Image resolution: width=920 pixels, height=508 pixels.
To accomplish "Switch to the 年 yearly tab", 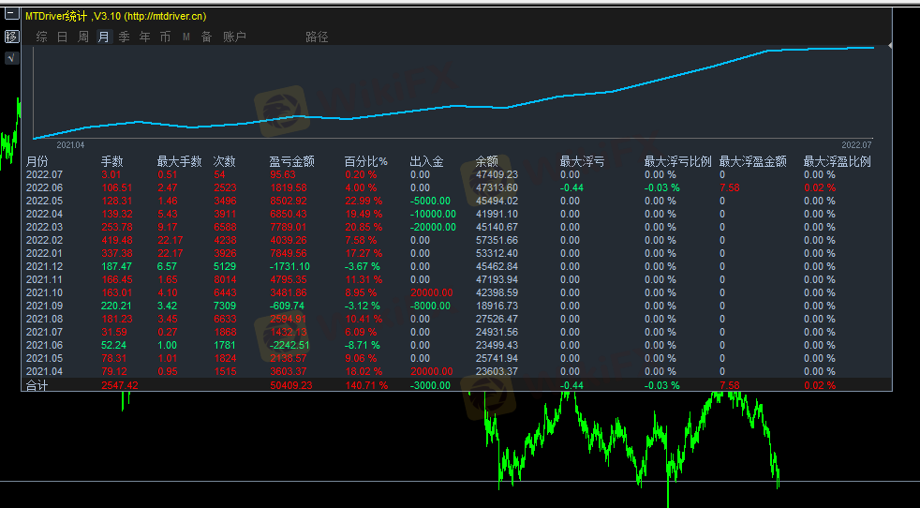I will tap(144, 37).
